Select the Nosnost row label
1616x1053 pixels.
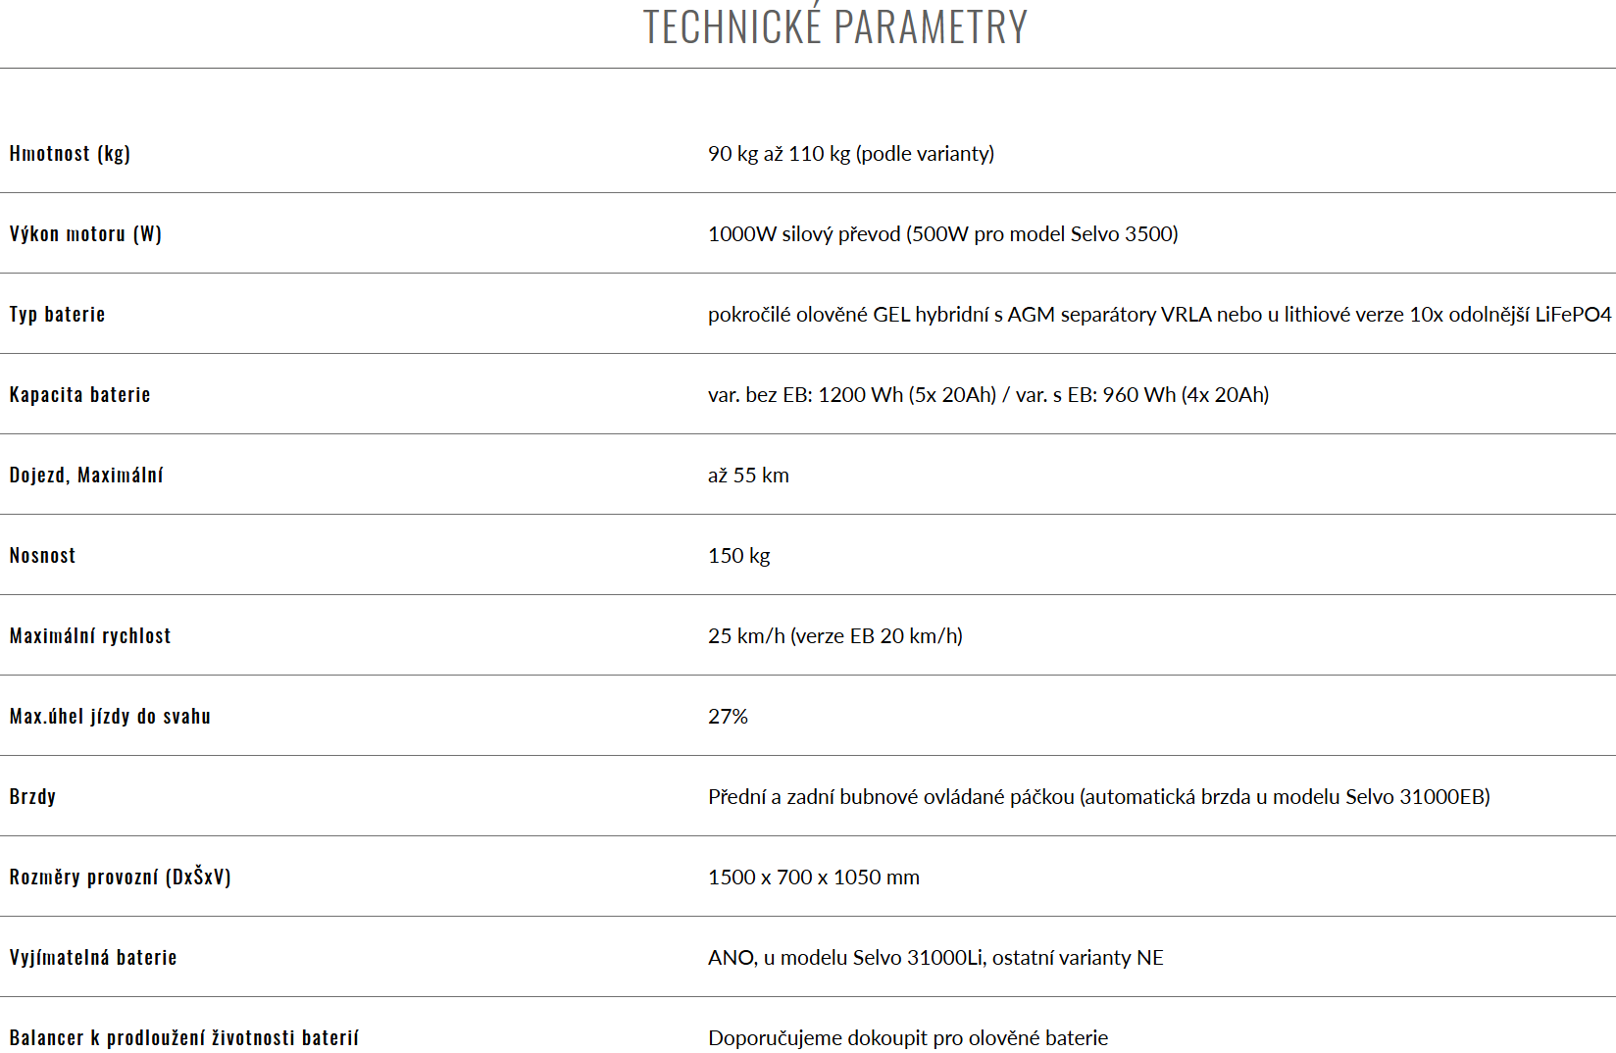coord(42,555)
